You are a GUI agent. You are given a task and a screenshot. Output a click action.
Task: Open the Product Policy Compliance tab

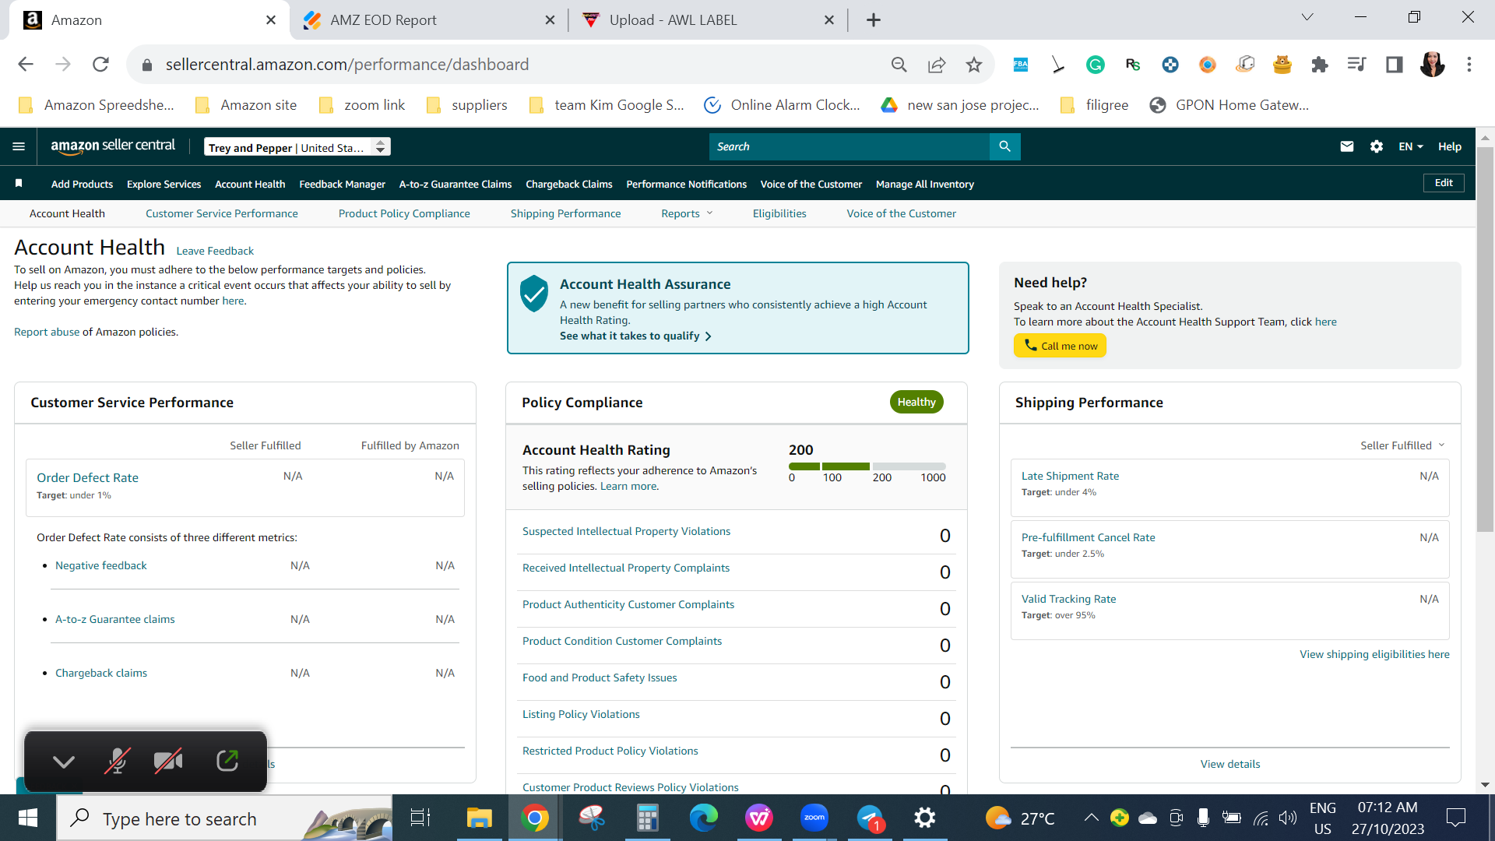pyautogui.click(x=404, y=213)
